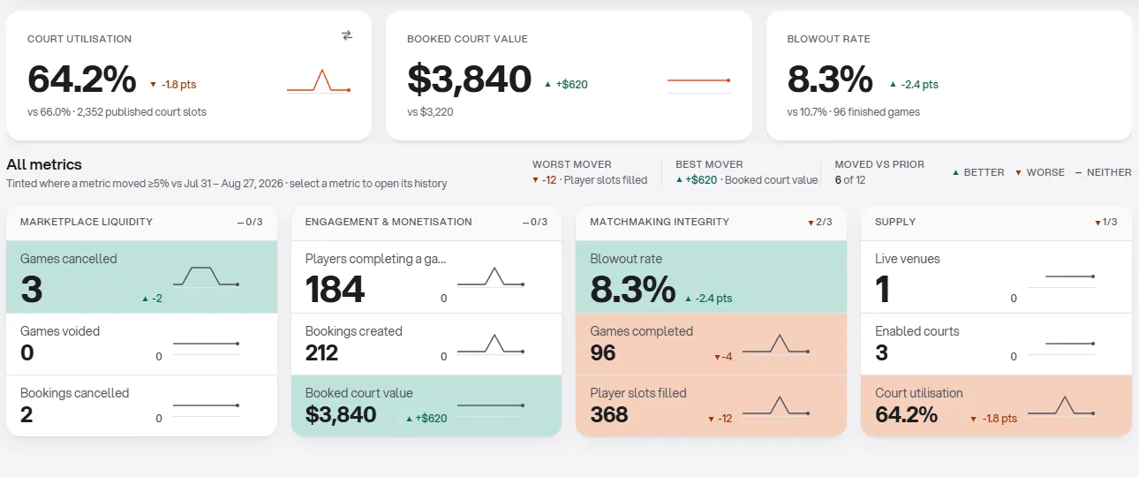This screenshot has width=1139, height=477.
Task: Select the Player slots filled metric row
Action: [x=711, y=405]
